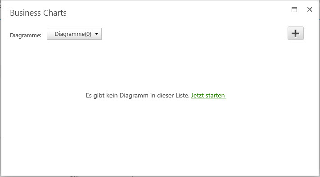This screenshot has width=320, height=177.
Task: Click the word 'Charts' in the header
Action: pyautogui.click(x=55, y=13)
